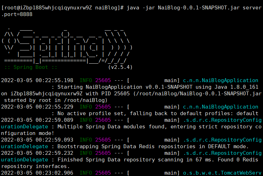Click "started by root in /root/naiBlog)" line
Viewport: 263px width, 176px height.
click(56, 101)
